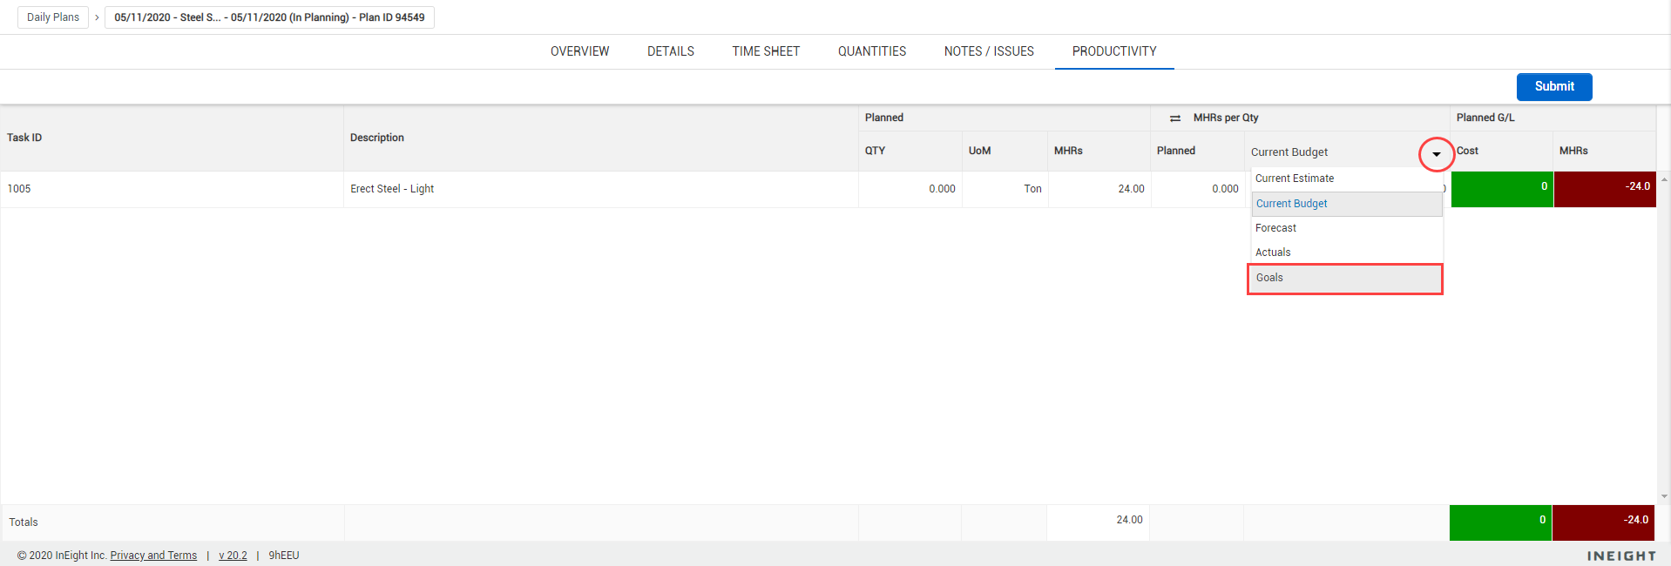Screen dimensions: 1671x566
Task: Click the Planned QTY cell showing 0.000
Action: coord(910,189)
